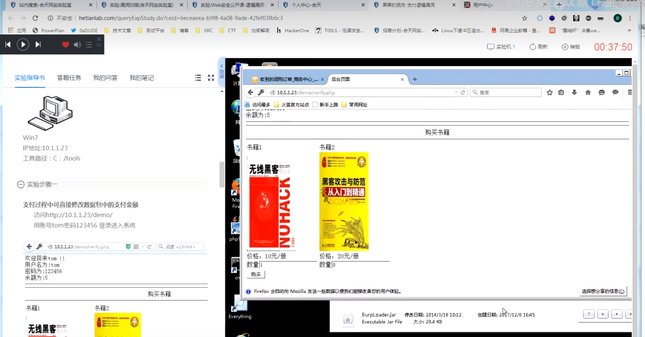Reload the Firefox page
Image resolution: width=645 pixels, height=337 pixels.
pyautogui.click(x=463, y=92)
